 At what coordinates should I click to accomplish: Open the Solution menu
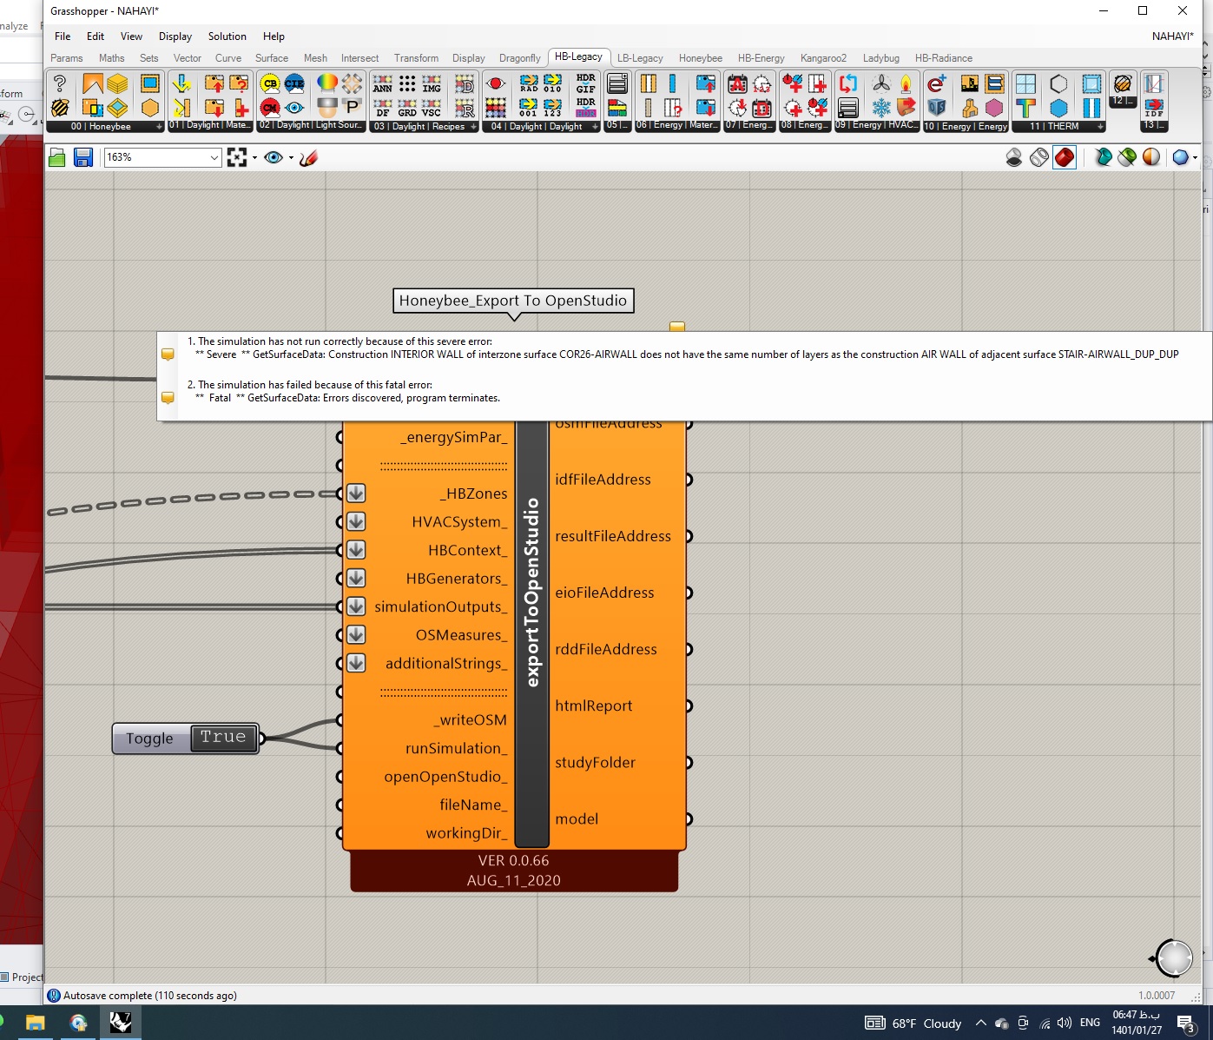pos(227,36)
